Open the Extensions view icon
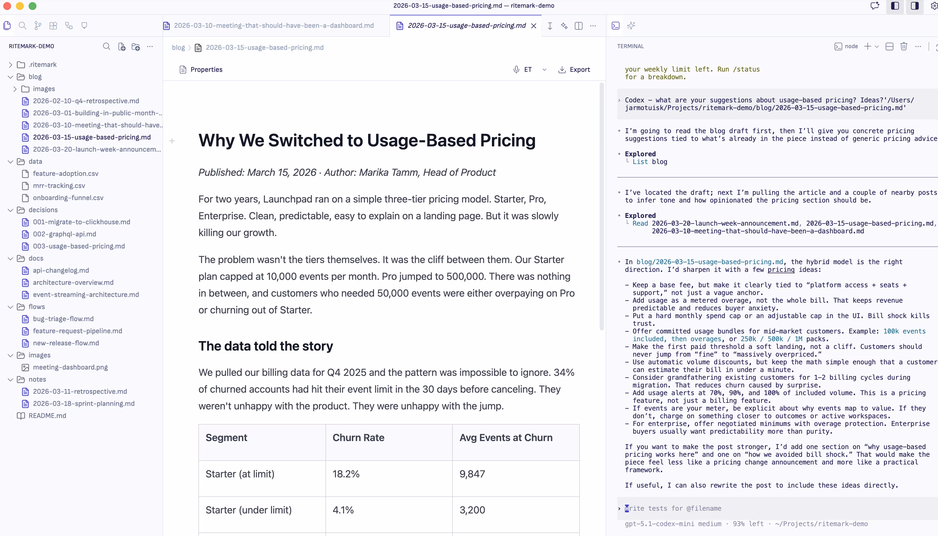The height and width of the screenshot is (536, 938). point(53,26)
